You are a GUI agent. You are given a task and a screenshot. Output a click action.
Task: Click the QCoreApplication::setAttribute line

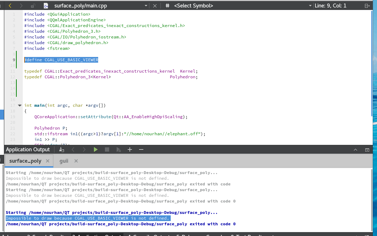click(111, 117)
